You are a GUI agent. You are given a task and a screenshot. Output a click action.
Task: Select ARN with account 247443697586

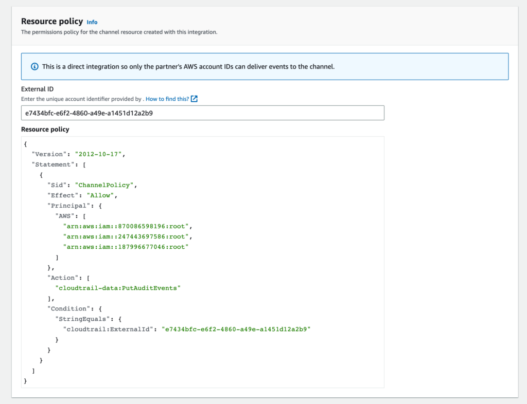pyautogui.click(x=128, y=236)
